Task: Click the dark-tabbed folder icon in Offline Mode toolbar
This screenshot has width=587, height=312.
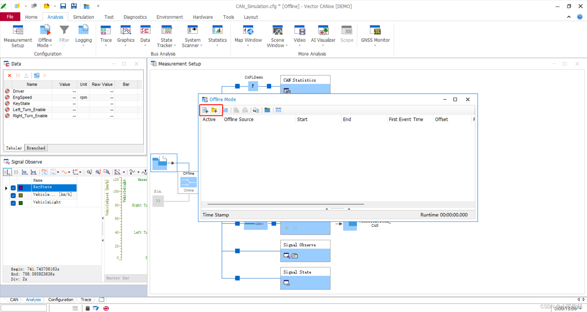Action: coord(267,110)
